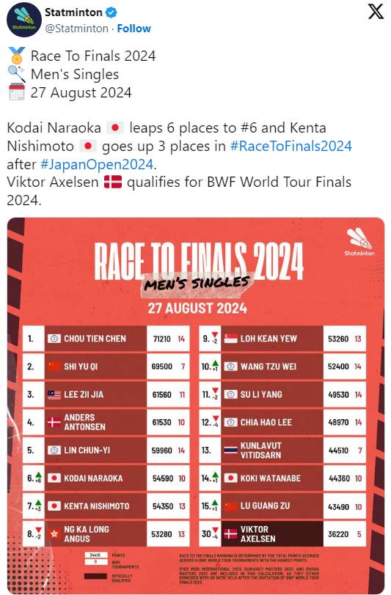Click the Lee Zii Jia Malaysia flag
The image size is (391, 595).
click(x=54, y=394)
